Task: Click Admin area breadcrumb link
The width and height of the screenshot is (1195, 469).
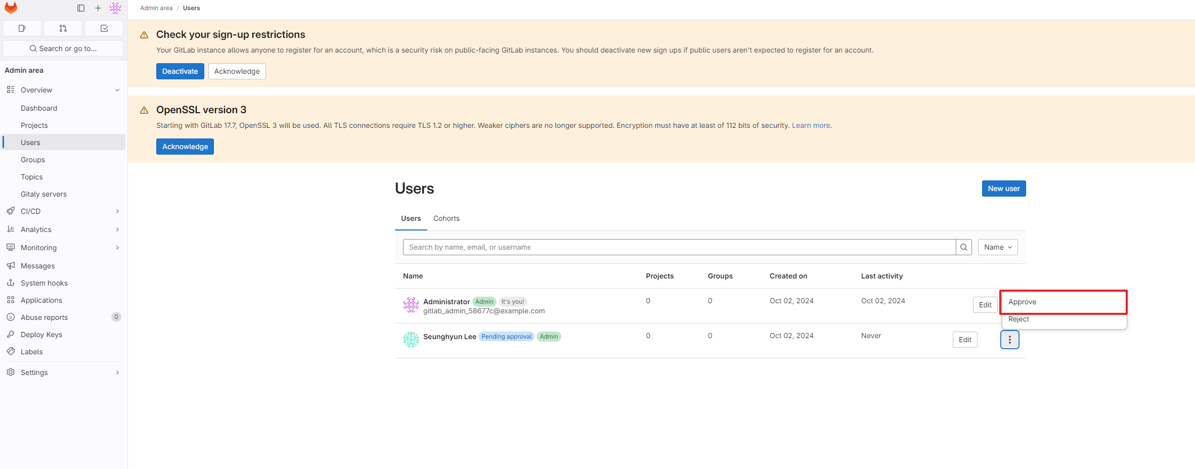Action: coord(156,8)
